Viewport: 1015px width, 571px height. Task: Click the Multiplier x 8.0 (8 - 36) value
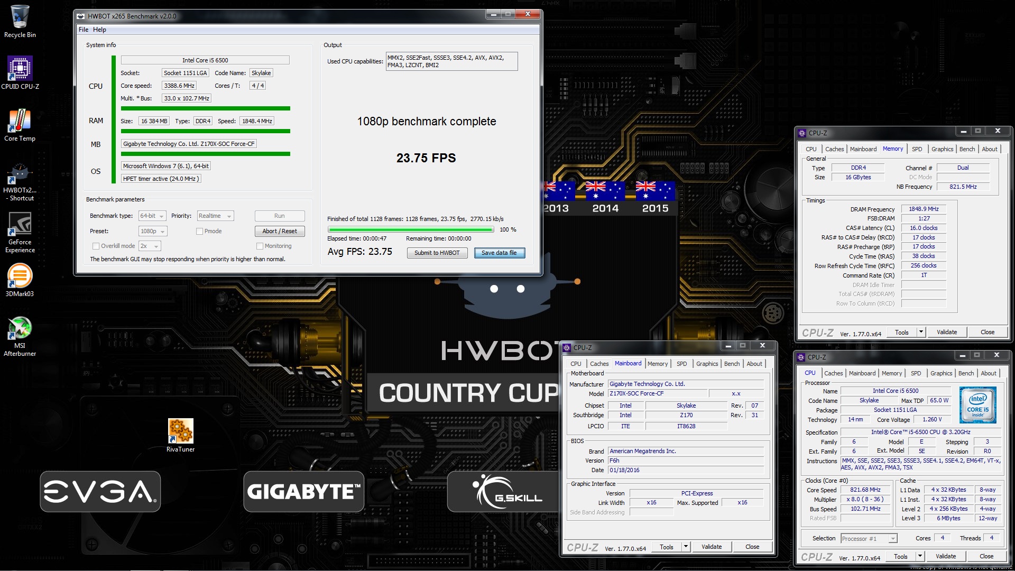(865, 499)
